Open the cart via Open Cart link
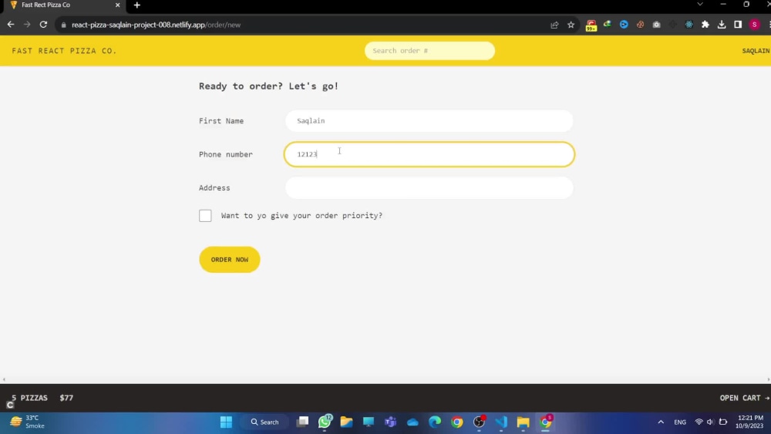The image size is (771, 434). coord(745,398)
